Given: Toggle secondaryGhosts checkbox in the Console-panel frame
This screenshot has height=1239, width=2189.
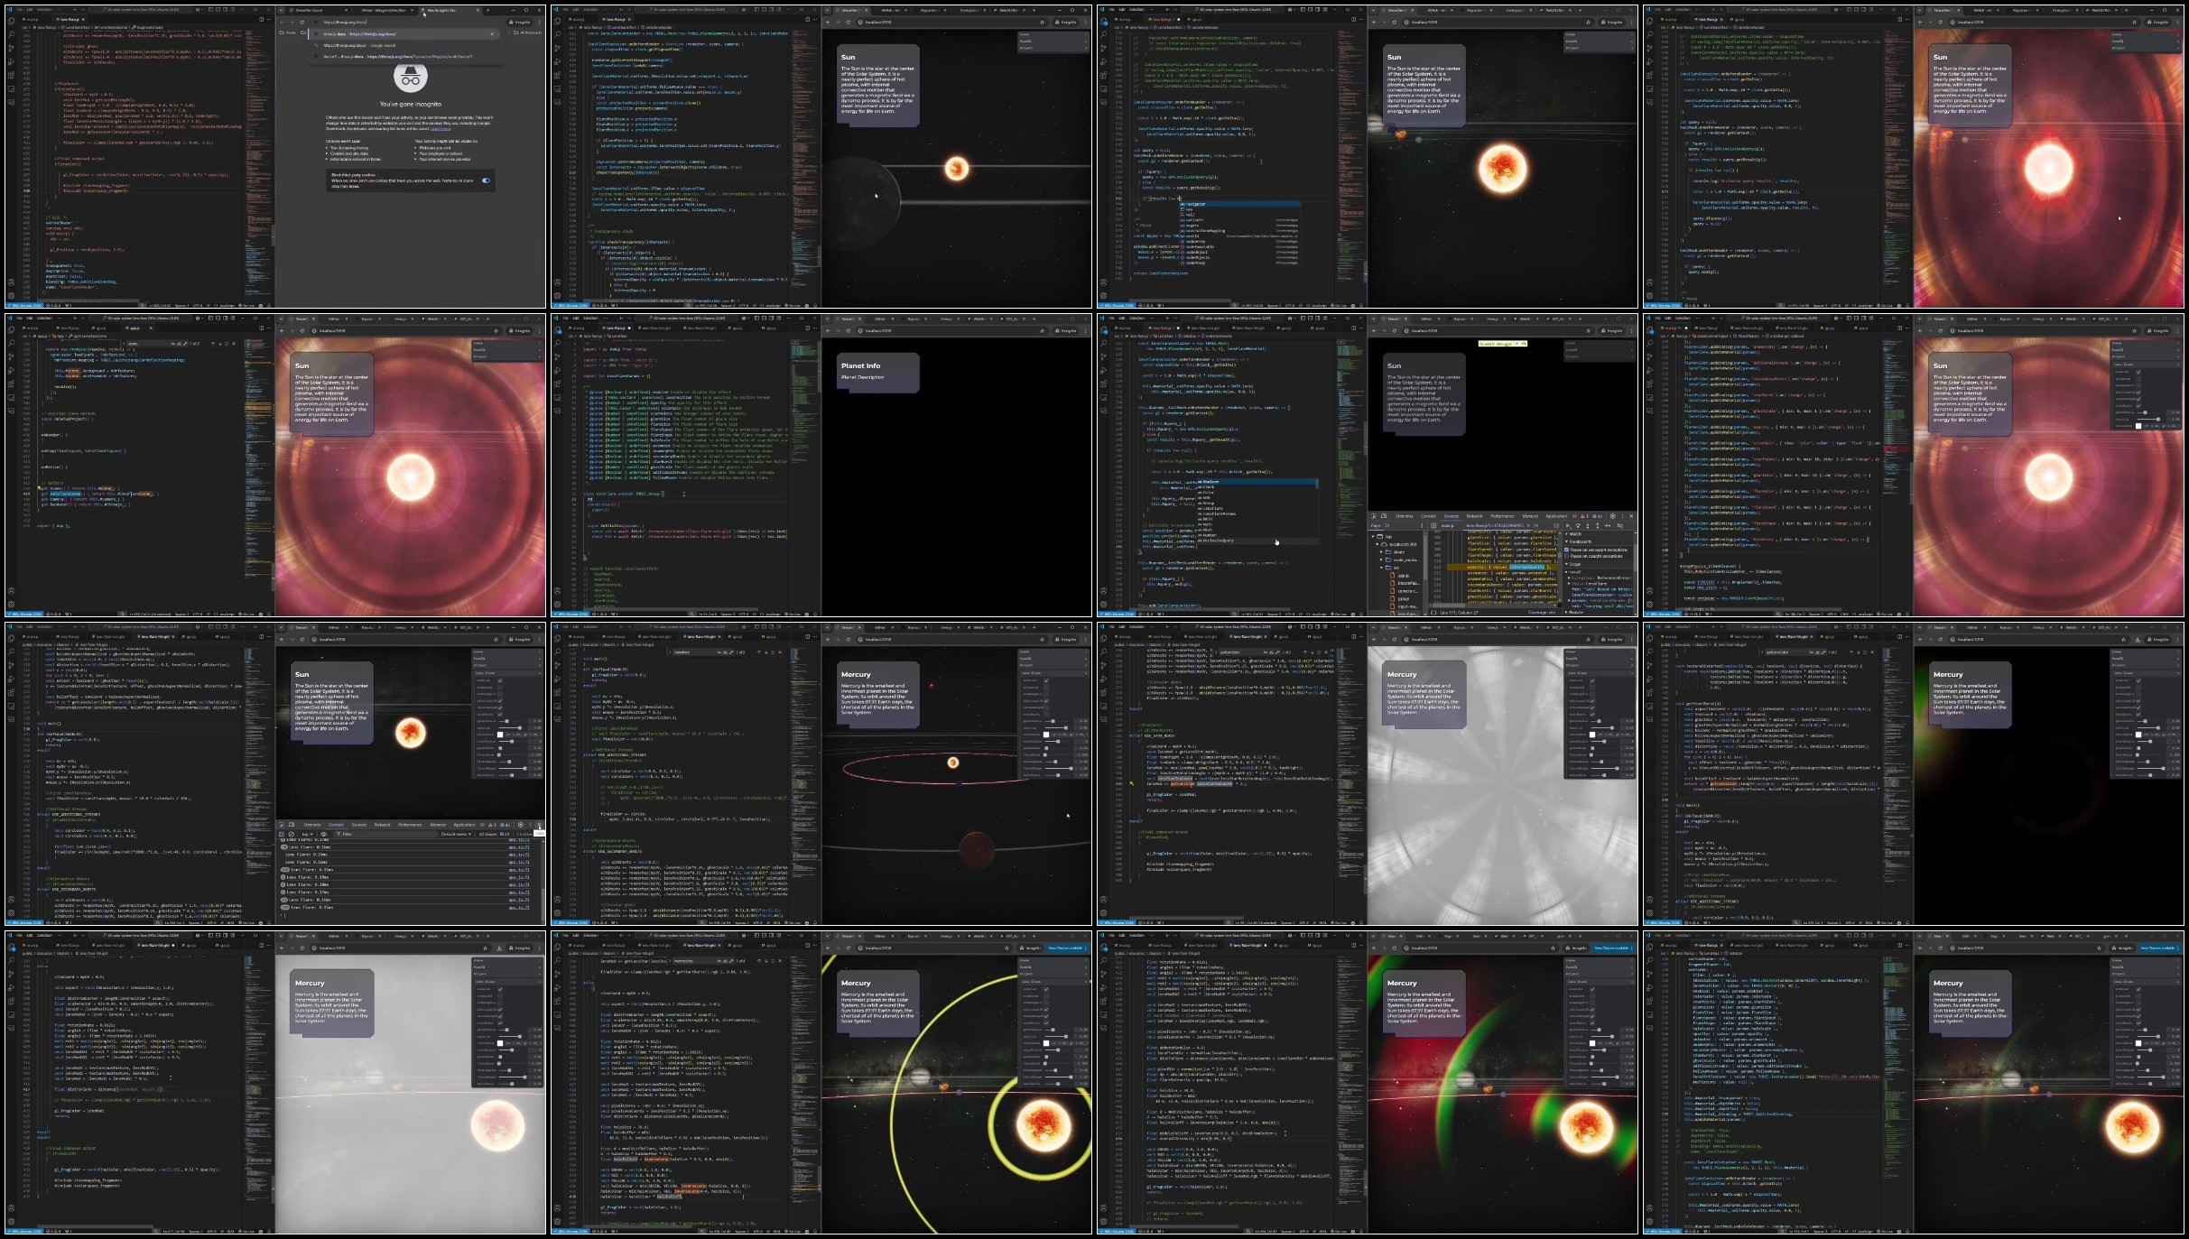Looking at the screenshot, I should click(500, 707).
